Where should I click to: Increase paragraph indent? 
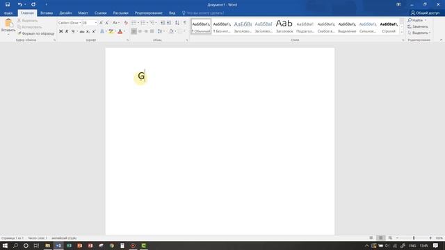point(169,23)
